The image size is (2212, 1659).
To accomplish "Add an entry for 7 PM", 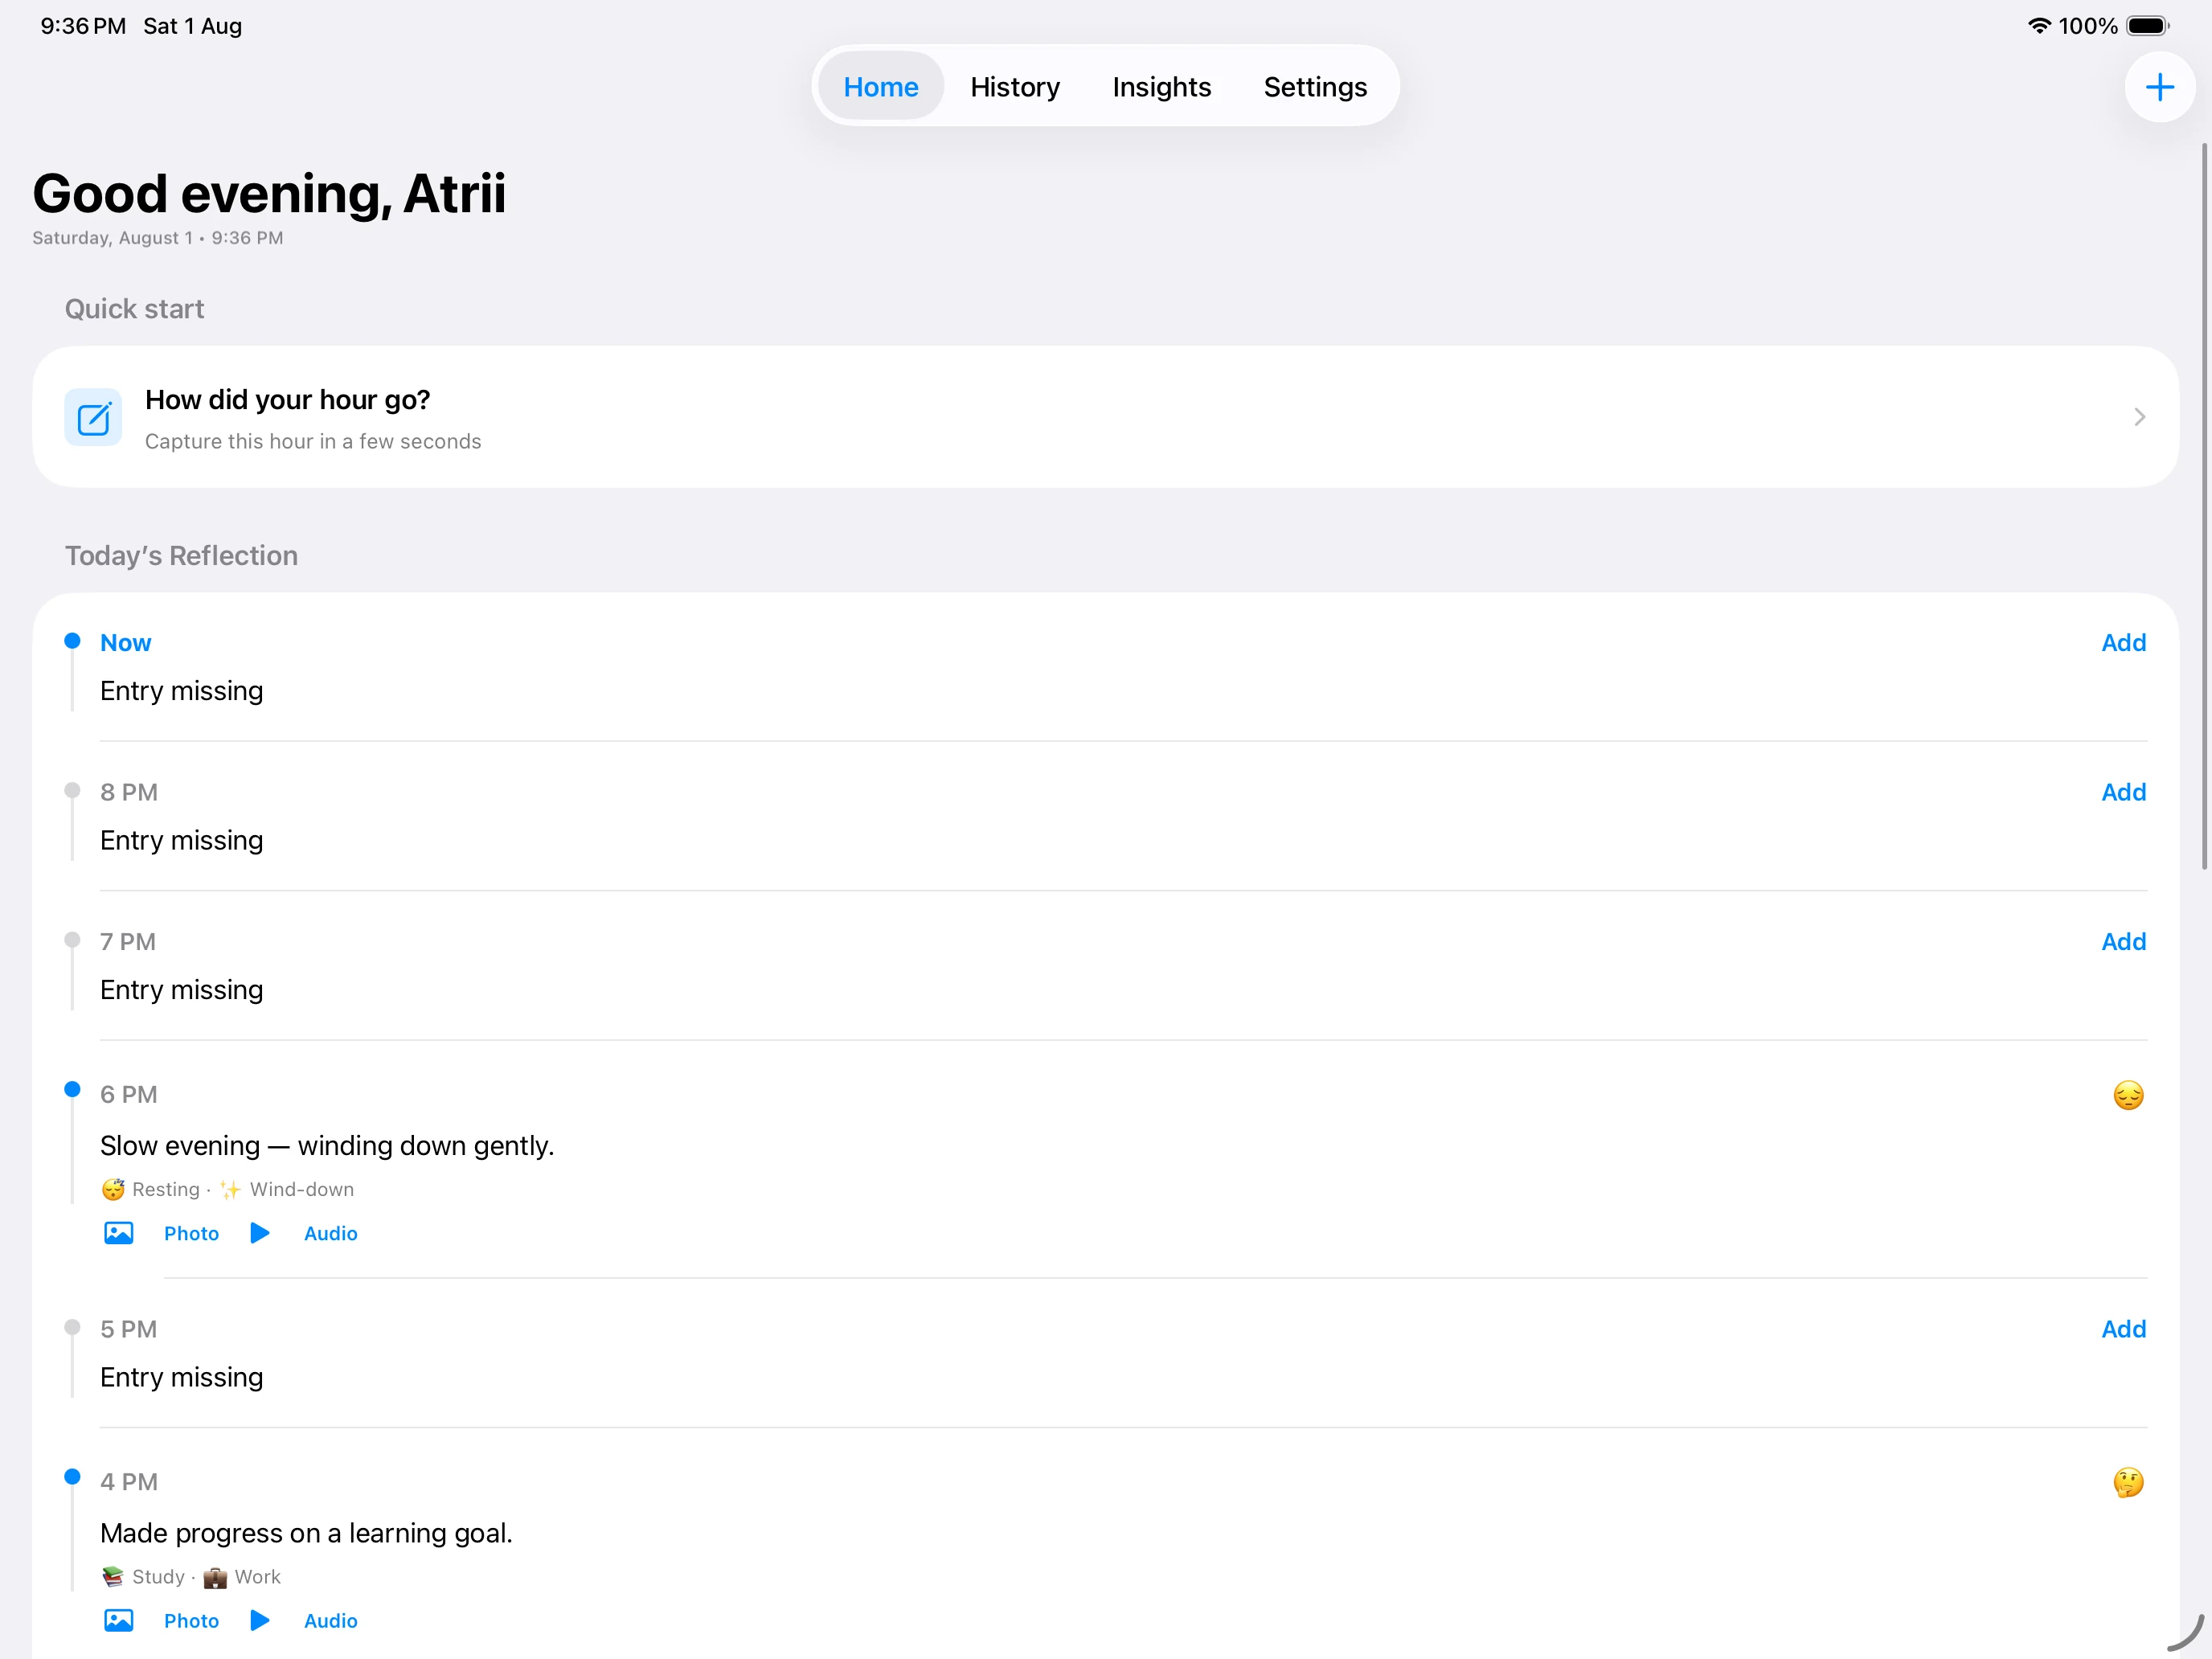I will (x=2123, y=942).
